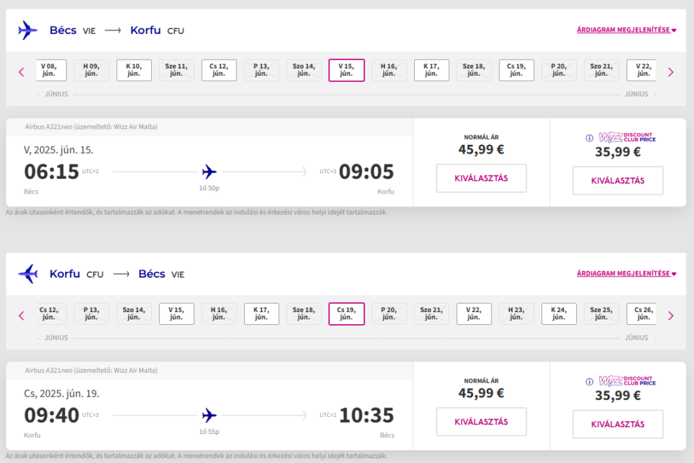Expand outbound Árdiagram megjelenítése price chart
This screenshot has height=463, width=694.
pyautogui.click(x=626, y=30)
